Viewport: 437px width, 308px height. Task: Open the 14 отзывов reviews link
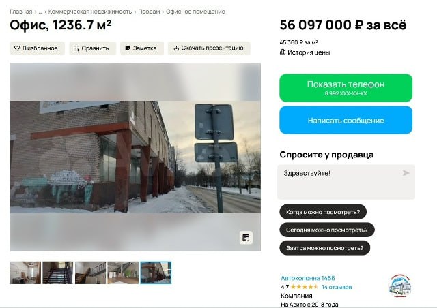tap(337, 287)
